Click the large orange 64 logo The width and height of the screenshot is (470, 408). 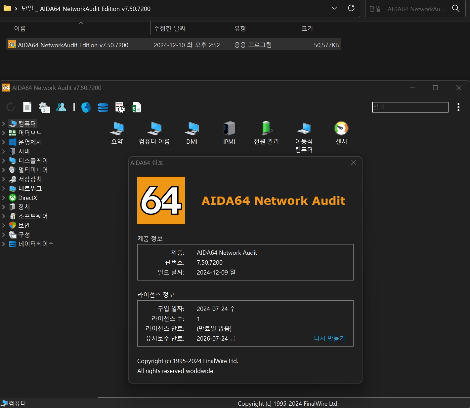click(x=161, y=201)
